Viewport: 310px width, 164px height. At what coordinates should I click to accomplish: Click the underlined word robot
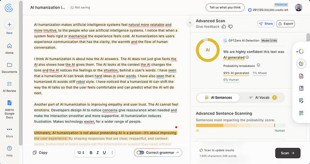[x=80, y=82]
